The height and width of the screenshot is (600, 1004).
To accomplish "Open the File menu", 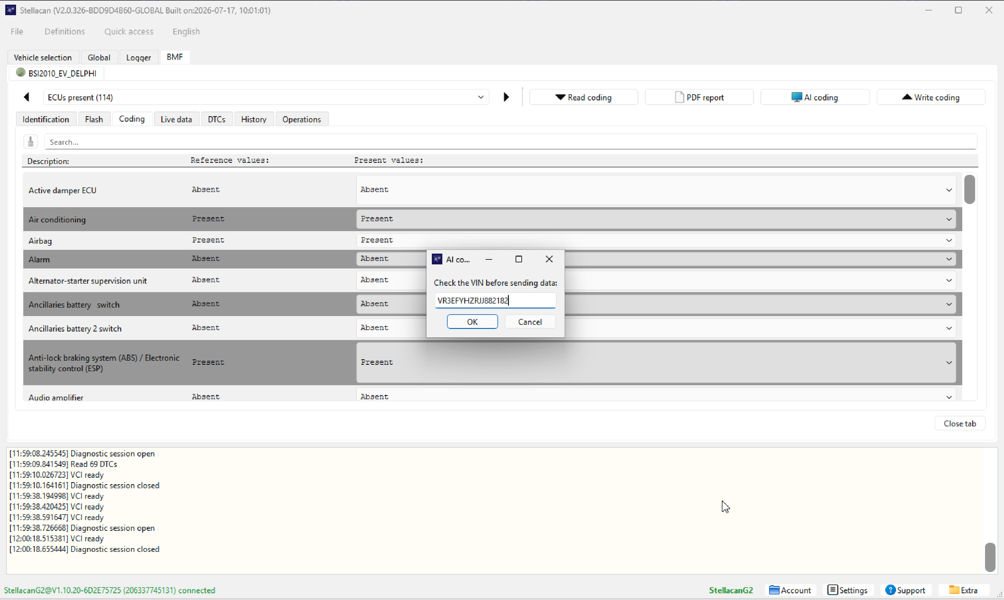I will point(17,32).
